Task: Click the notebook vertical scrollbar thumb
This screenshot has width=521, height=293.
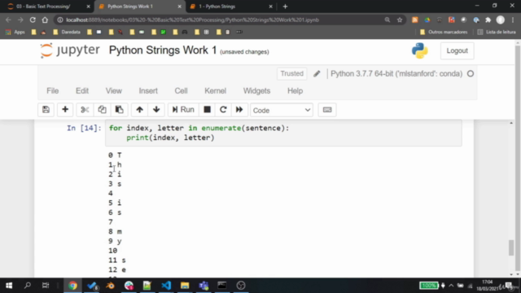Action: [511, 247]
